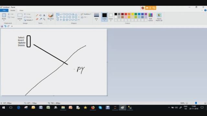Click the Redo arrow in quick access toolbar

coord(9,26)
